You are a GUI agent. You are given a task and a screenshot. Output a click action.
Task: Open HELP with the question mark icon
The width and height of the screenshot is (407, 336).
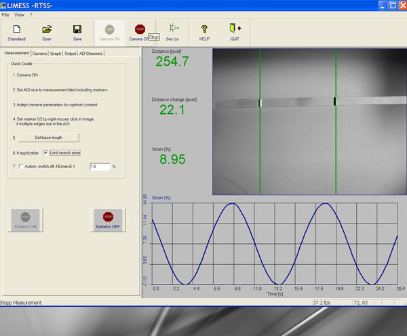[203, 29]
